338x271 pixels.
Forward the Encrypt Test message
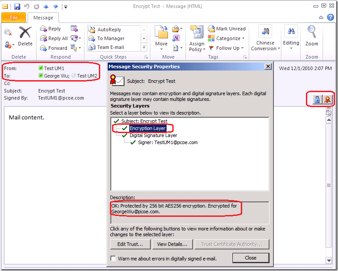[x=54, y=48]
